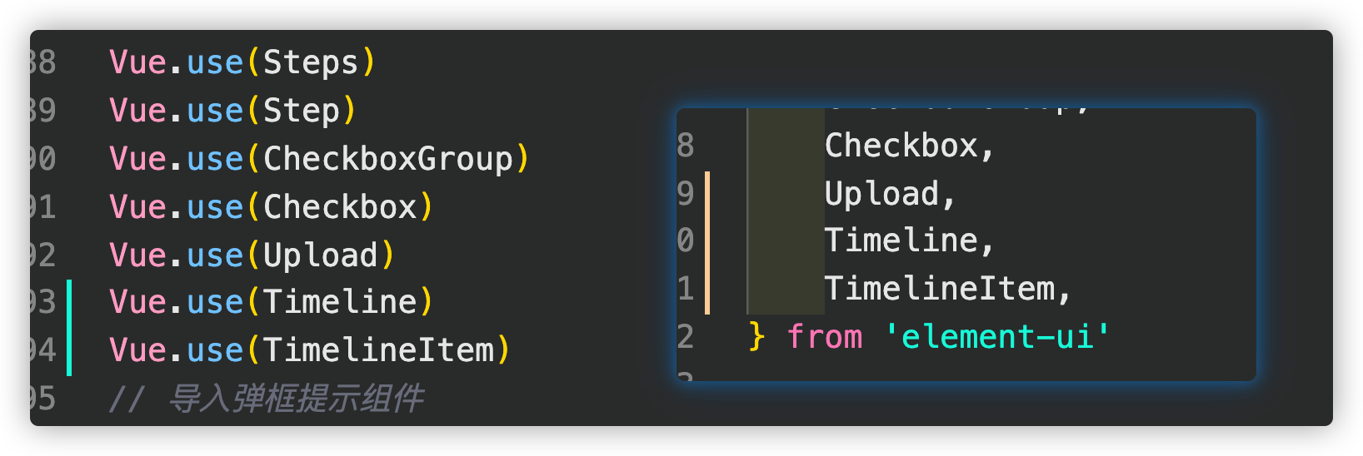1363x456 pixels.
Task: Click the closing brace before from
Action: tap(756, 337)
